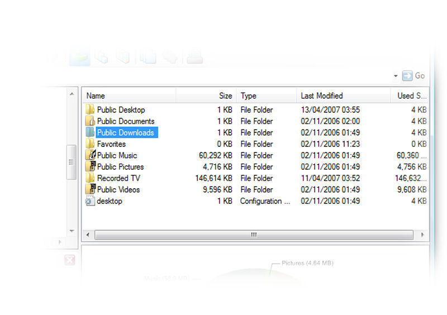Sort by the Name column header
Screen dimensions: 447x315
pyautogui.click(x=130, y=96)
